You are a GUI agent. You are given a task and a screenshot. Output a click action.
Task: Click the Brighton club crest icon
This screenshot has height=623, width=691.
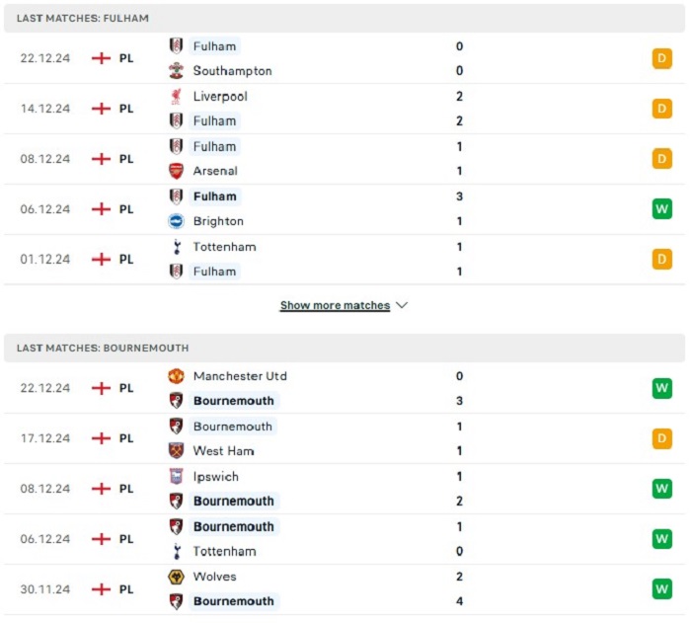click(x=176, y=221)
